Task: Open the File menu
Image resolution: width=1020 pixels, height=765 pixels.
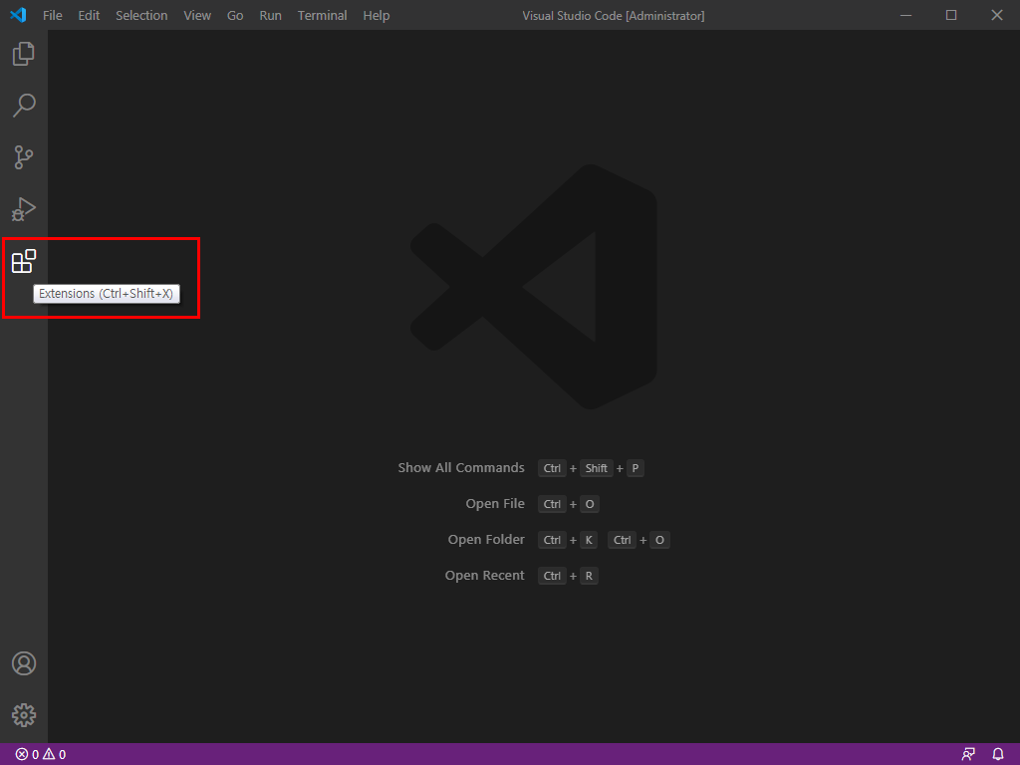Action: pos(53,15)
